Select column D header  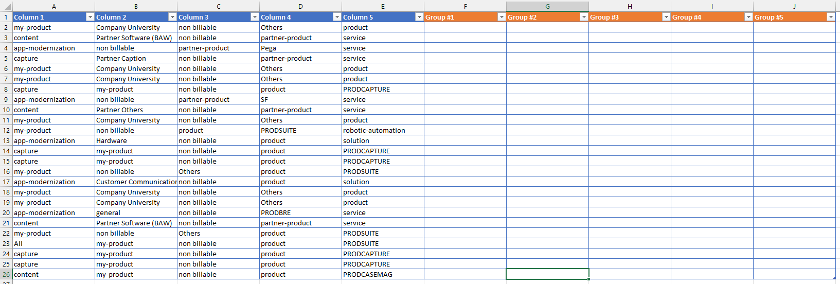tap(301, 6)
